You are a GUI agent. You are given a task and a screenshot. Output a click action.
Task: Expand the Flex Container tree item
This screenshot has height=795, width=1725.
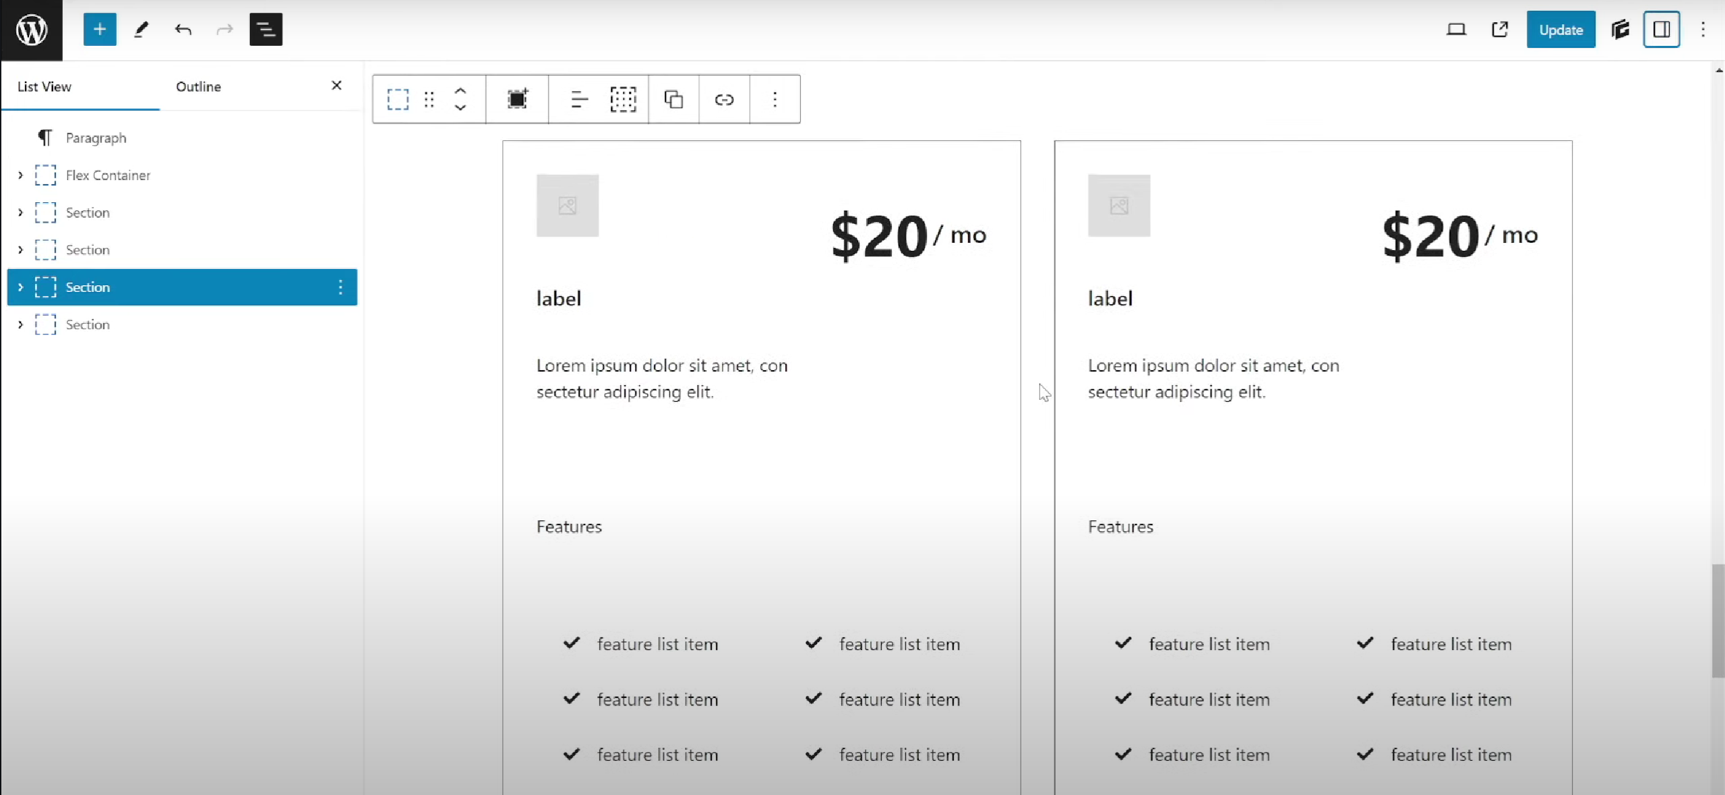(20, 175)
